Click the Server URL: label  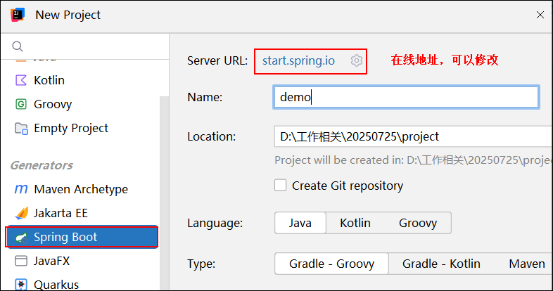pos(217,60)
